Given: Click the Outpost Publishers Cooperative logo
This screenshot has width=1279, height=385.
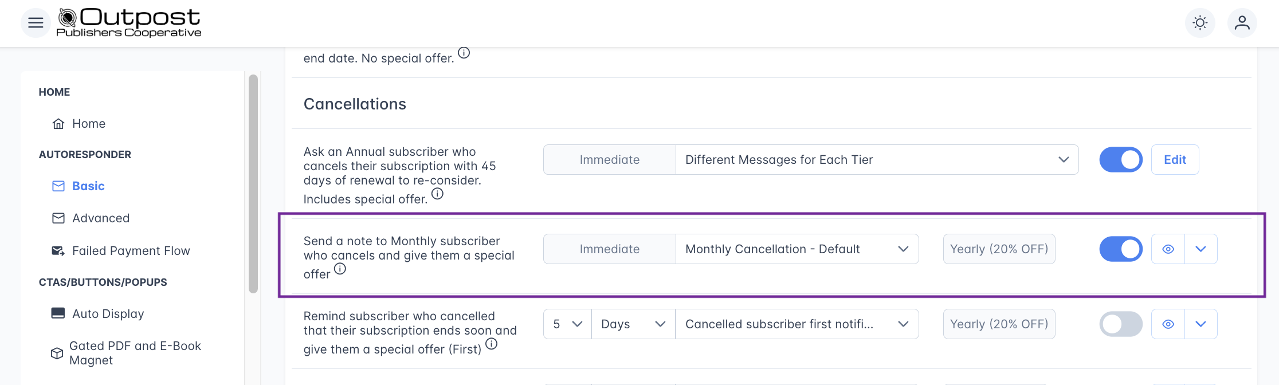Looking at the screenshot, I should pos(130,23).
